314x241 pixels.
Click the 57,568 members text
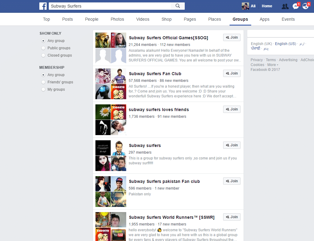(x=143, y=81)
